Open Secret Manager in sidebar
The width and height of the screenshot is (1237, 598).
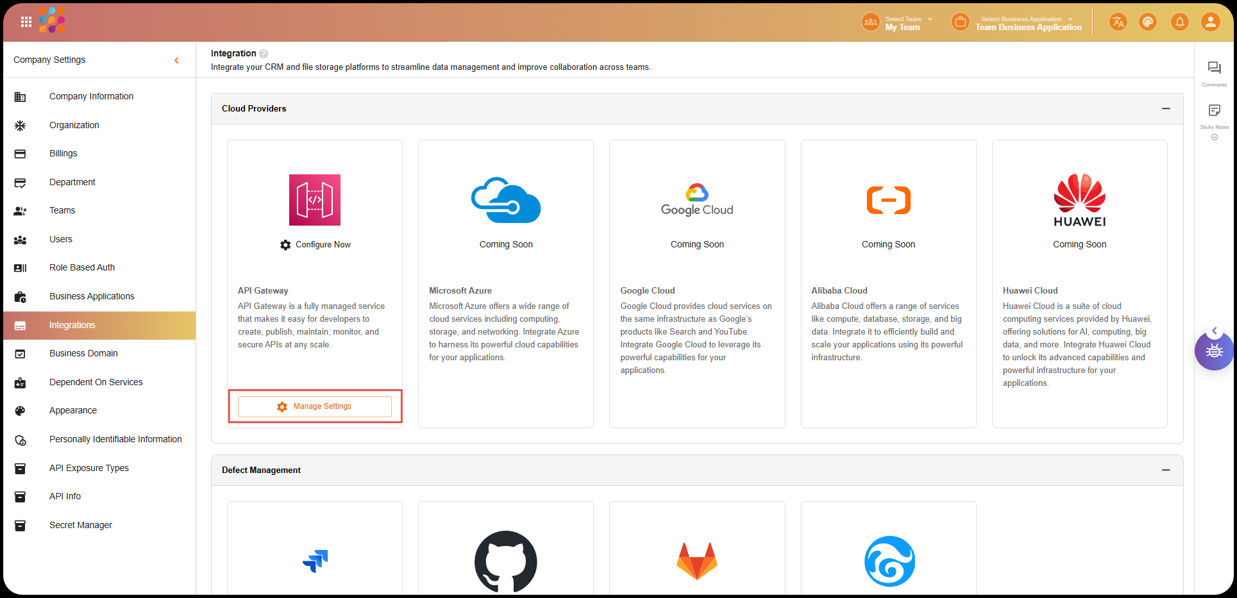81,526
